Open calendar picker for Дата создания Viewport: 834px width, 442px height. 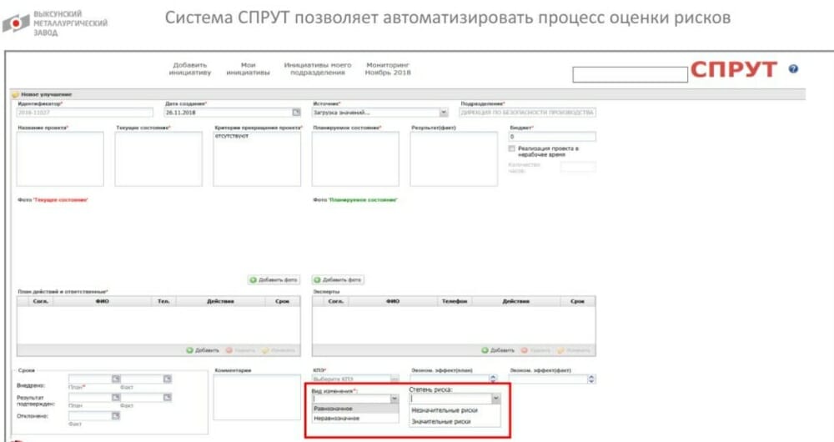pyautogui.click(x=296, y=113)
